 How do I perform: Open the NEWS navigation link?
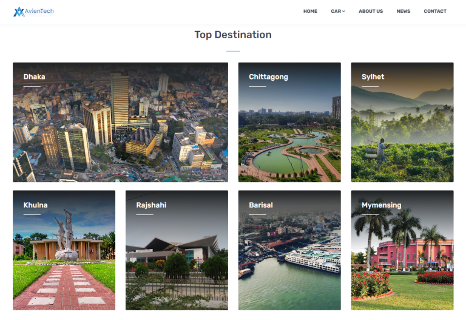pyautogui.click(x=404, y=12)
